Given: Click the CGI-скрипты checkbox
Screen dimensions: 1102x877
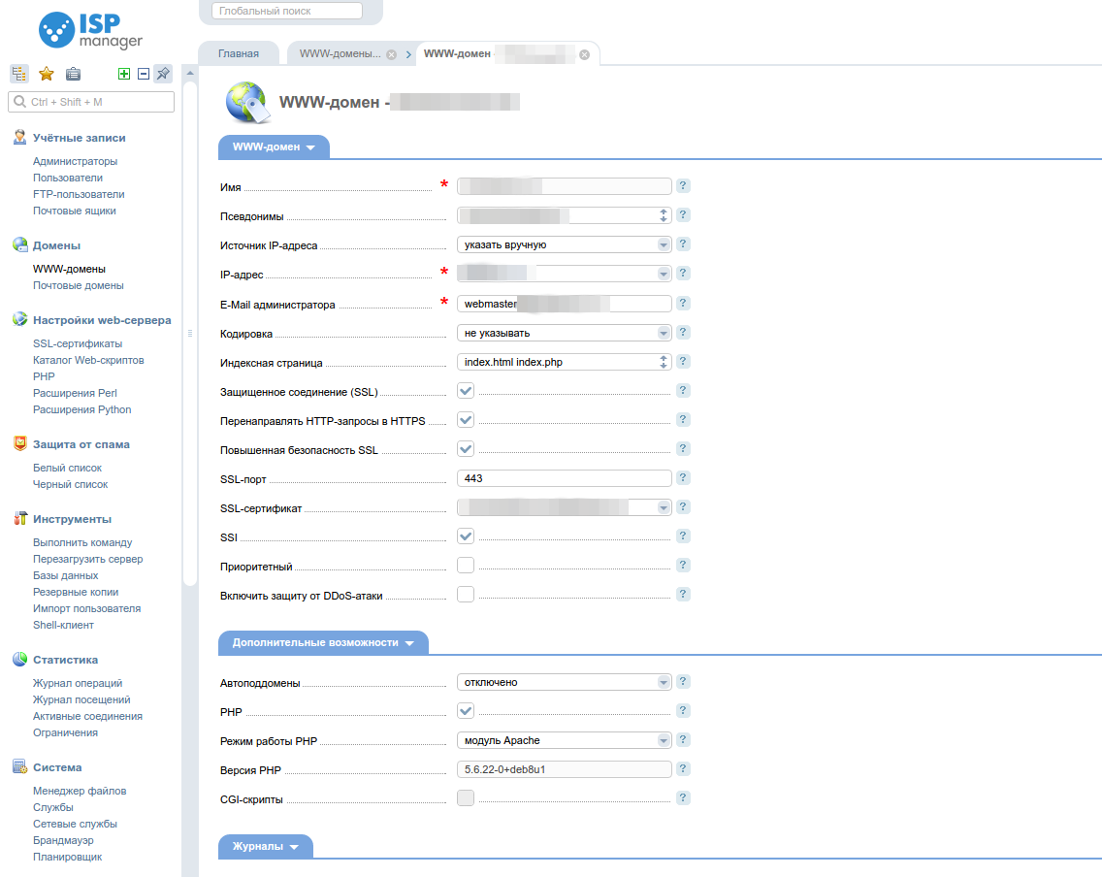Looking at the screenshot, I should 466,798.
